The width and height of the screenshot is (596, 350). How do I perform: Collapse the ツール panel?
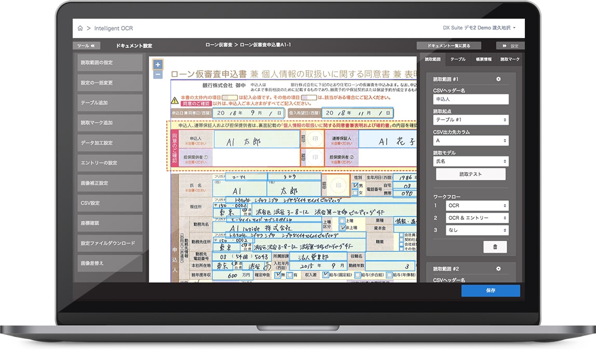(x=86, y=46)
